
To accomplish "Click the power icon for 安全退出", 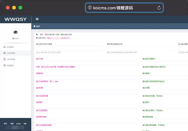I will [x=5, y=65].
